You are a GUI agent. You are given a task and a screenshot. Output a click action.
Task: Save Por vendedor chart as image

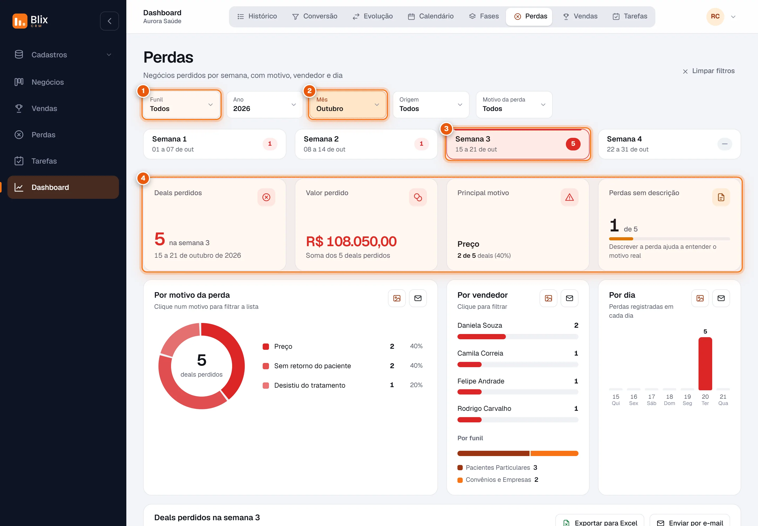tap(548, 298)
